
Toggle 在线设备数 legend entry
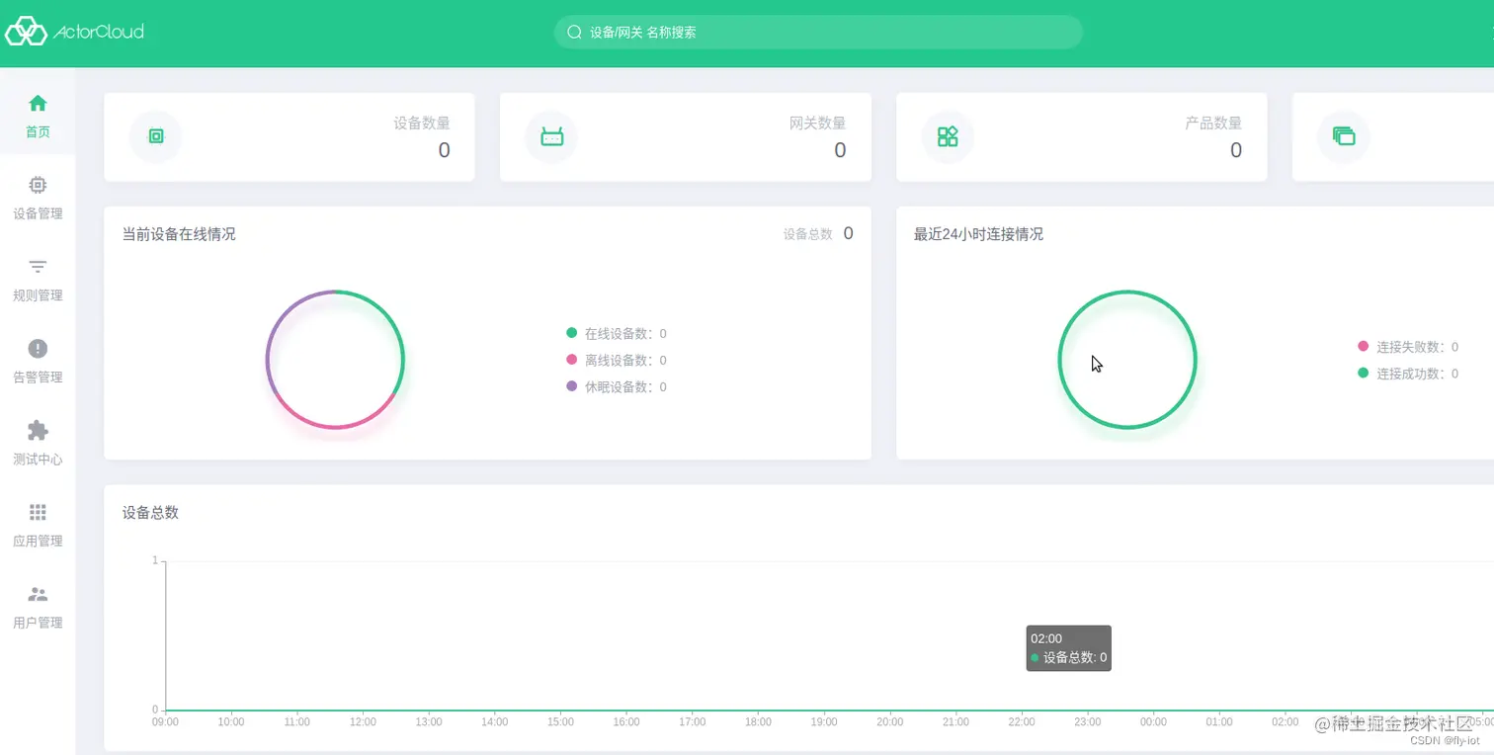tap(617, 333)
